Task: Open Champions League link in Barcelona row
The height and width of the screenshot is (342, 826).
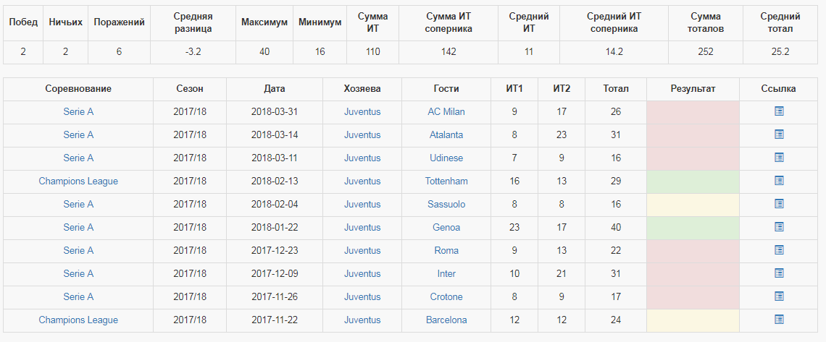Action: 78,320
